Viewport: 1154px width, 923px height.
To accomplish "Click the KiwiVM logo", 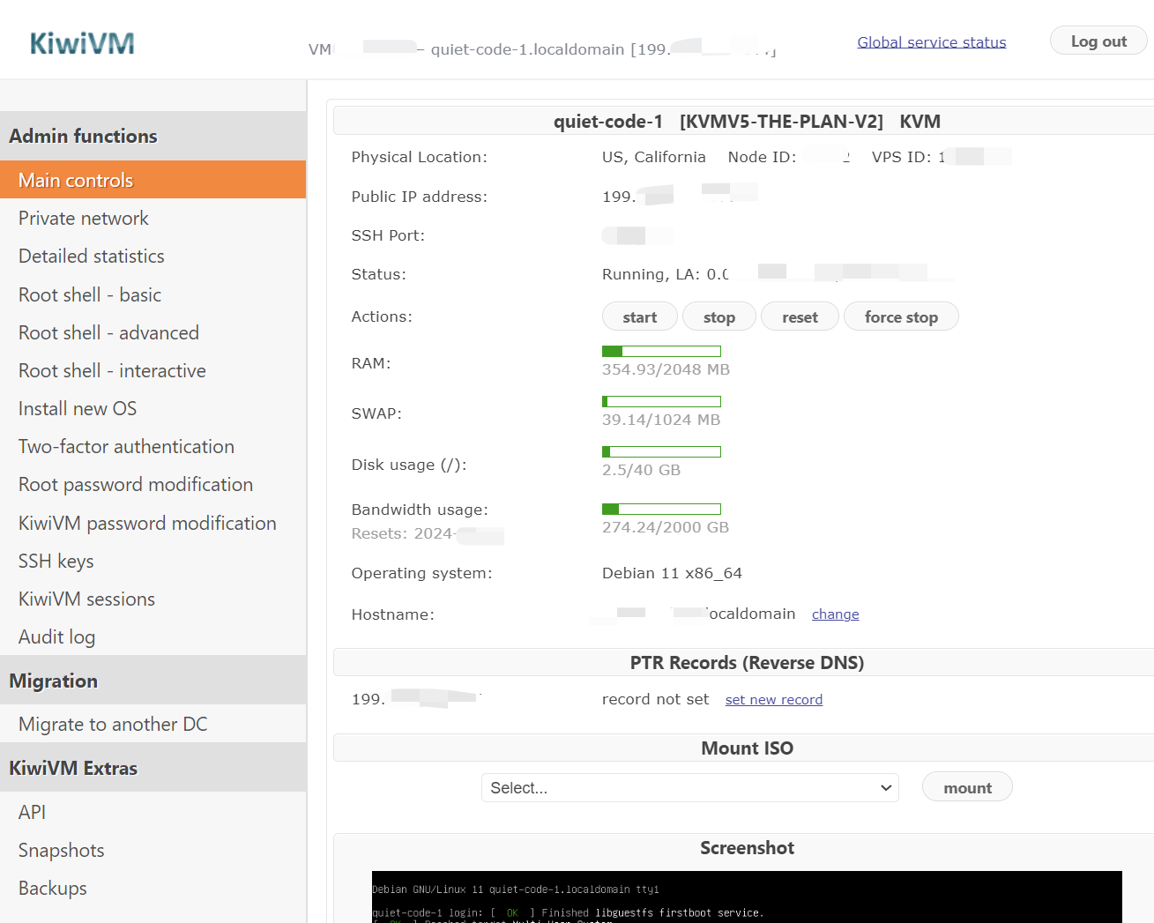I will (82, 43).
